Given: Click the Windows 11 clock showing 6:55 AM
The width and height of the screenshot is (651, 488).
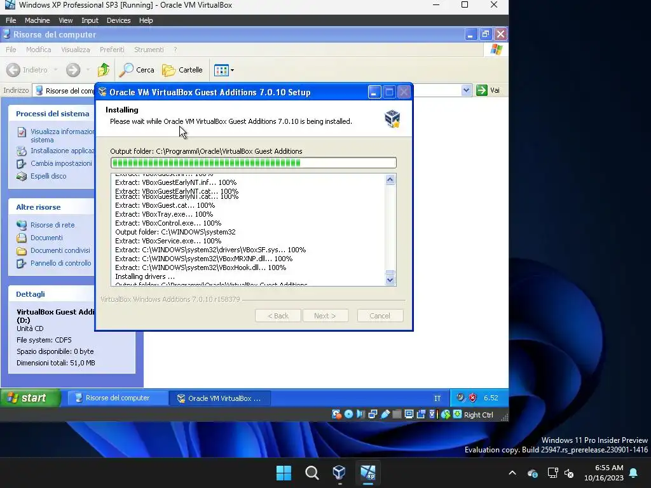Looking at the screenshot, I should 604,473.
